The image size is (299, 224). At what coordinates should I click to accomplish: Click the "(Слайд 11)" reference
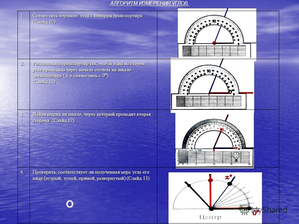click(x=44, y=82)
